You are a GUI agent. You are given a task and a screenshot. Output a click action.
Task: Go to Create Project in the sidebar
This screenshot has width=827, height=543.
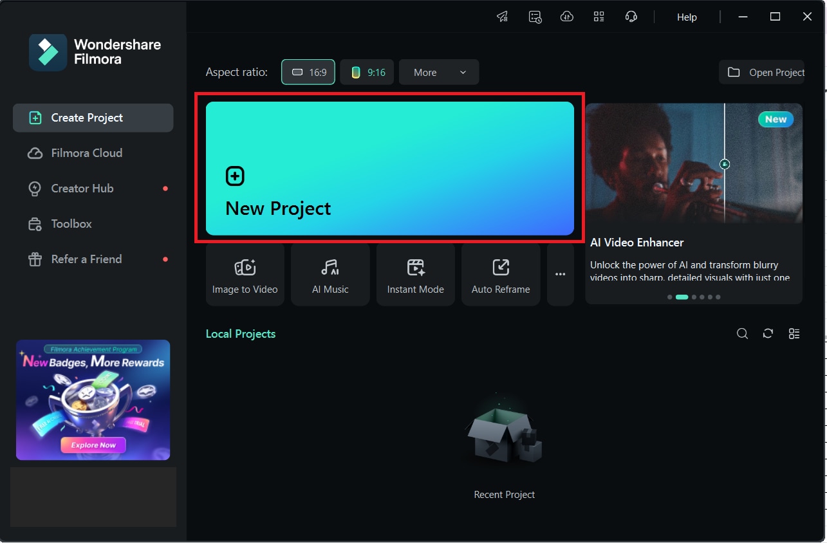click(93, 118)
